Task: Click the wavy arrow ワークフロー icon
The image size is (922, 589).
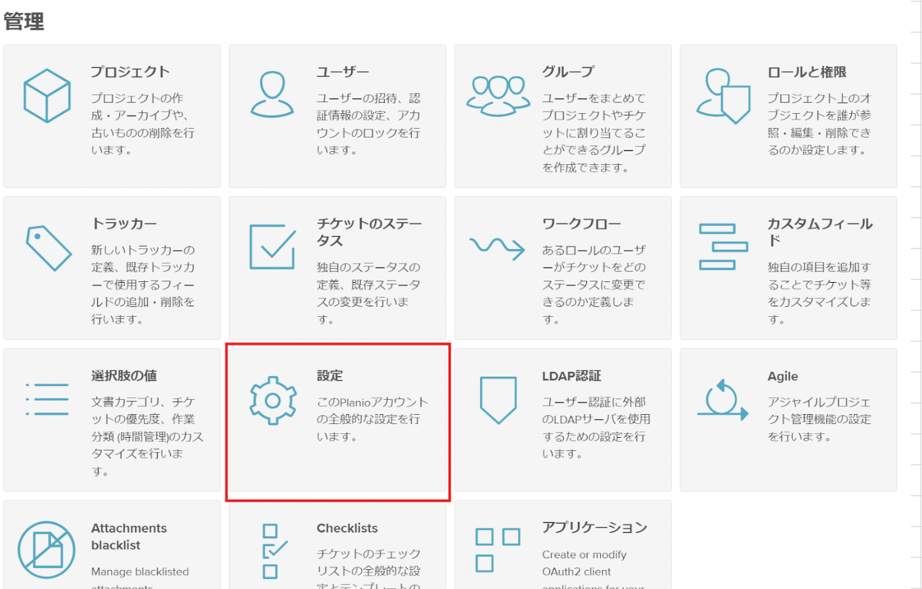Action: click(497, 247)
